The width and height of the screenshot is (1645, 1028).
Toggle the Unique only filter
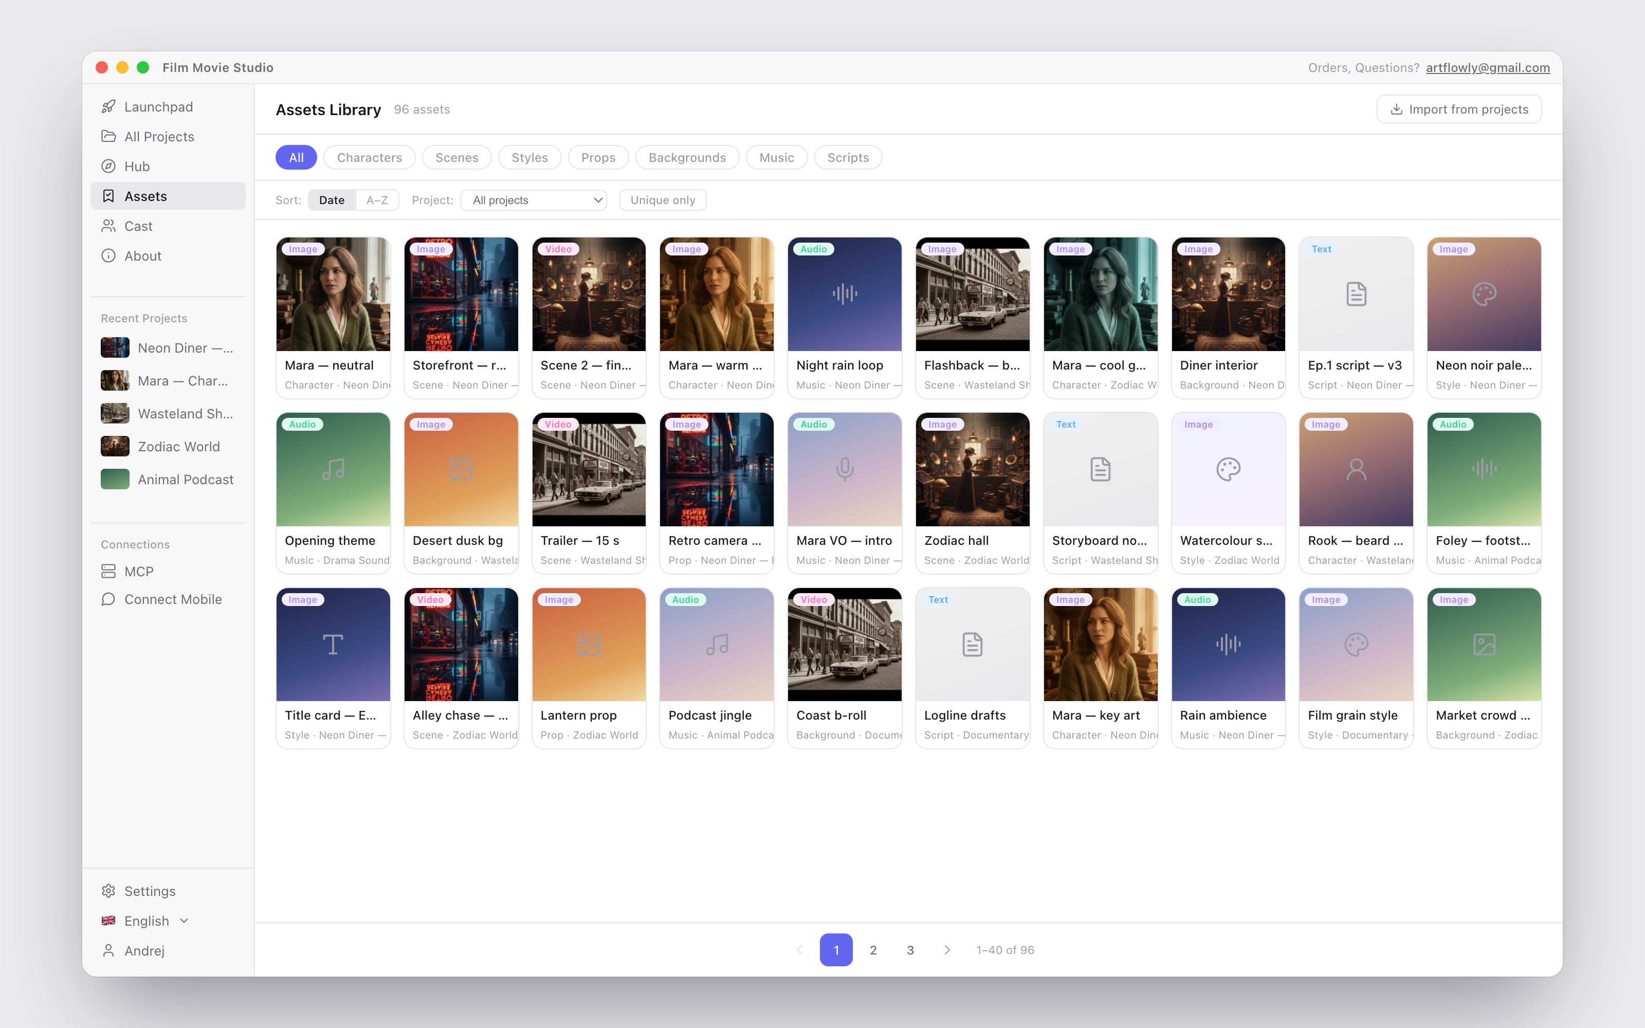click(x=663, y=200)
